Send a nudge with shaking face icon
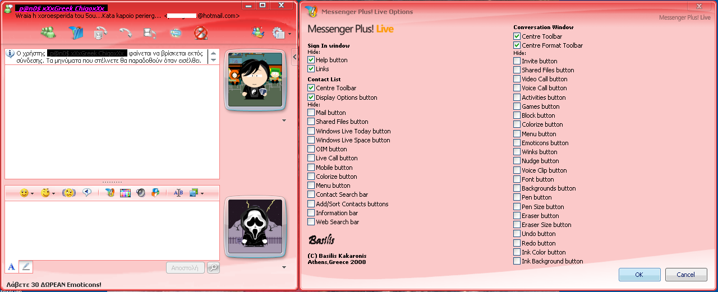This screenshot has height=292, width=718. coord(68,192)
